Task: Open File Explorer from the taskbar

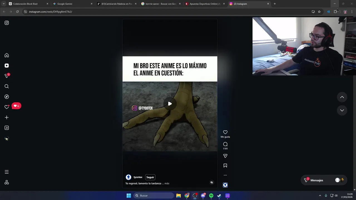Action: (x=179, y=196)
